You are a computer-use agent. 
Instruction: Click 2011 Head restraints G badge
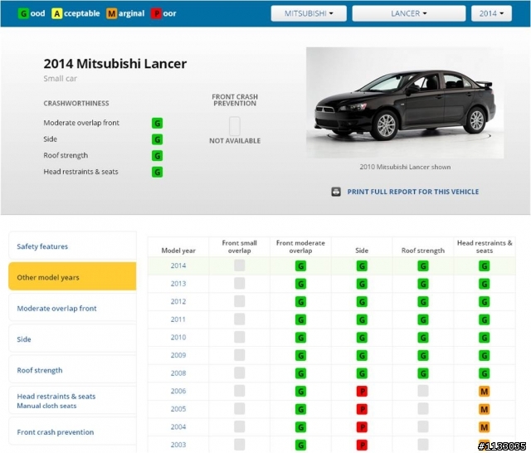coord(485,320)
